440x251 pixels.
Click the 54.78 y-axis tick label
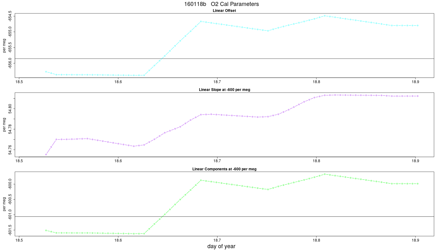tap(10, 130)
